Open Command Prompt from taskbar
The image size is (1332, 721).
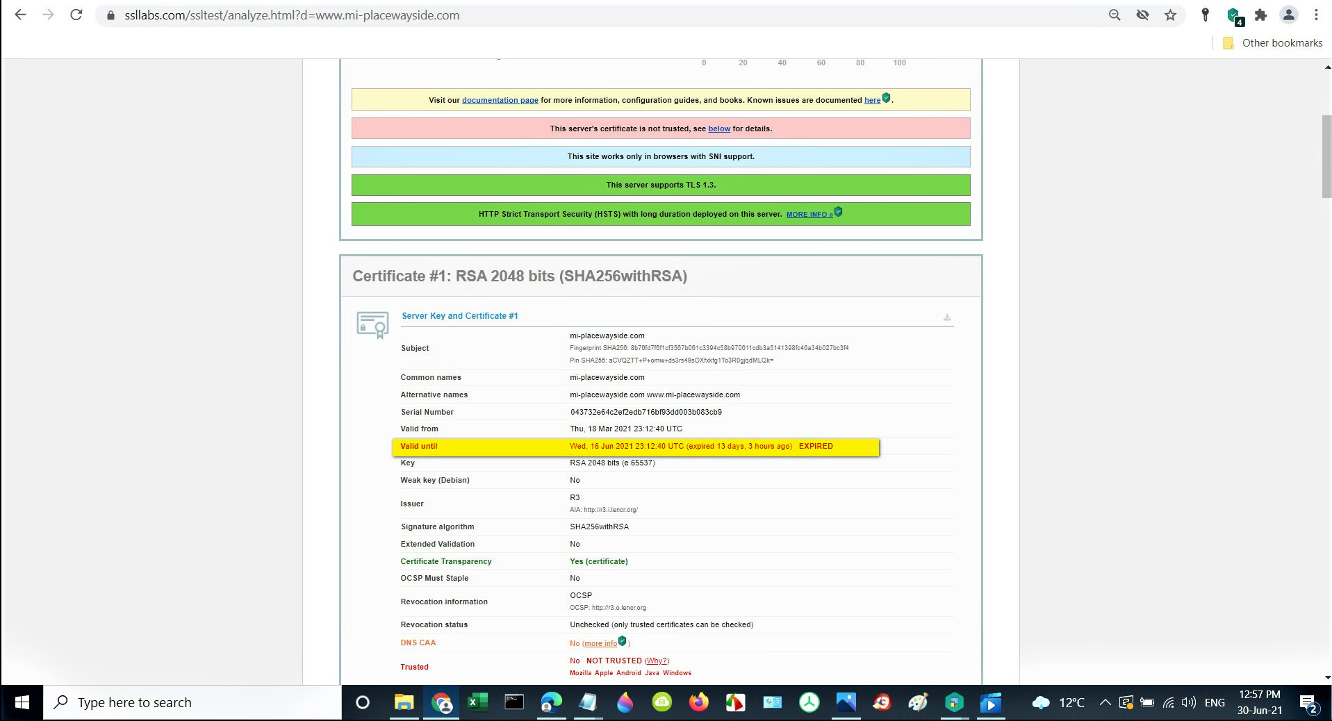[514, 703]
